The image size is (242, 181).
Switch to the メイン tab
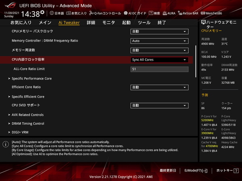tap(45, 23)
